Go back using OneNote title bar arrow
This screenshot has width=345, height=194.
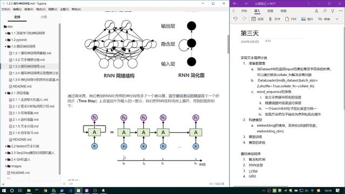point(235,4)
